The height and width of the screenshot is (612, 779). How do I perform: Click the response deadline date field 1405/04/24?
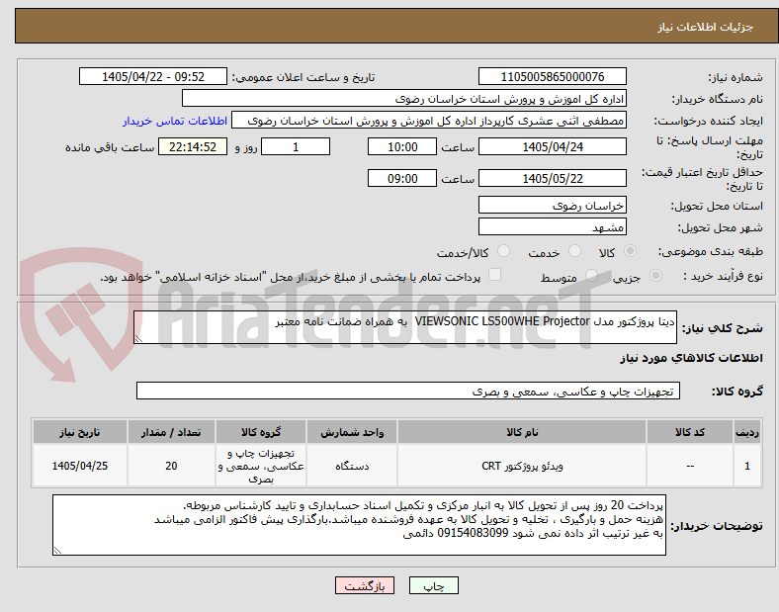(553, 147)
